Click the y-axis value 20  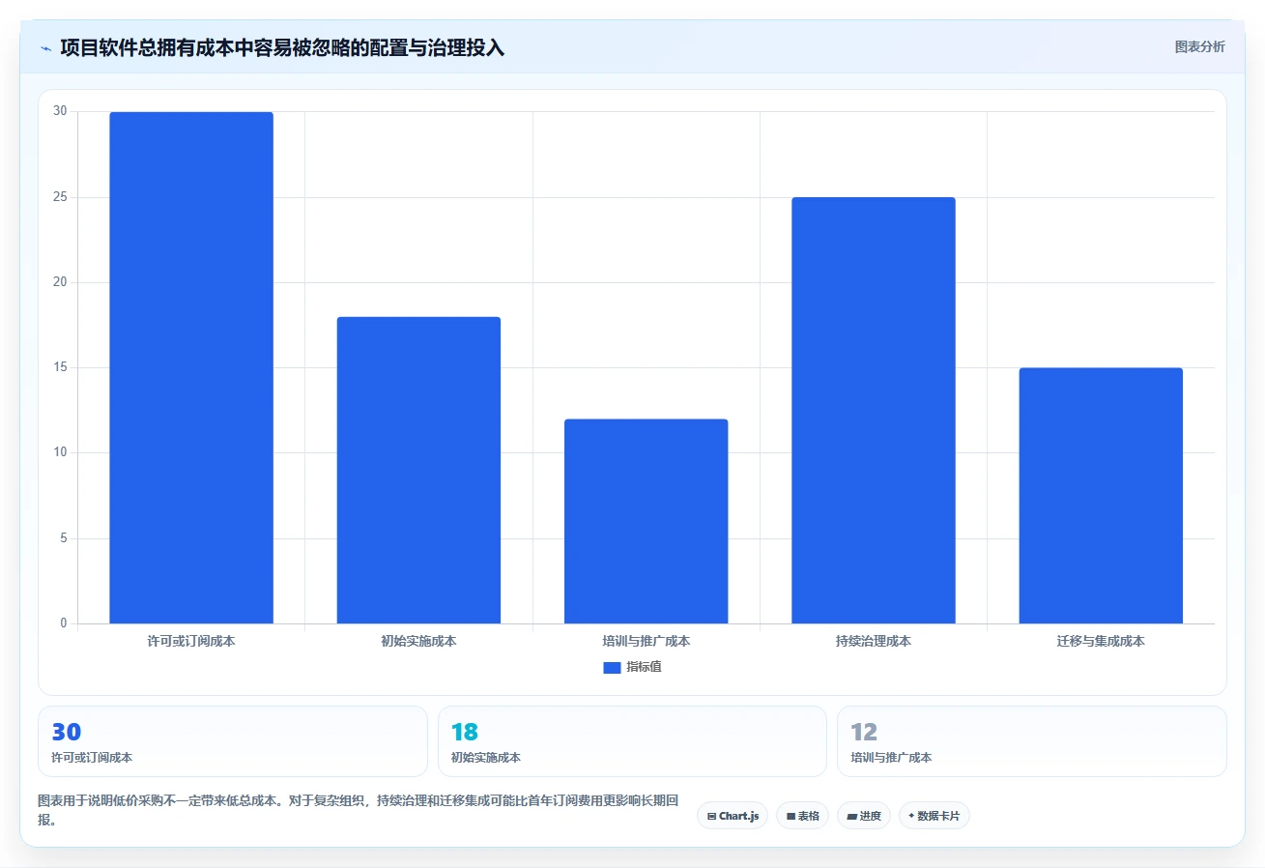tap(61, 282)
